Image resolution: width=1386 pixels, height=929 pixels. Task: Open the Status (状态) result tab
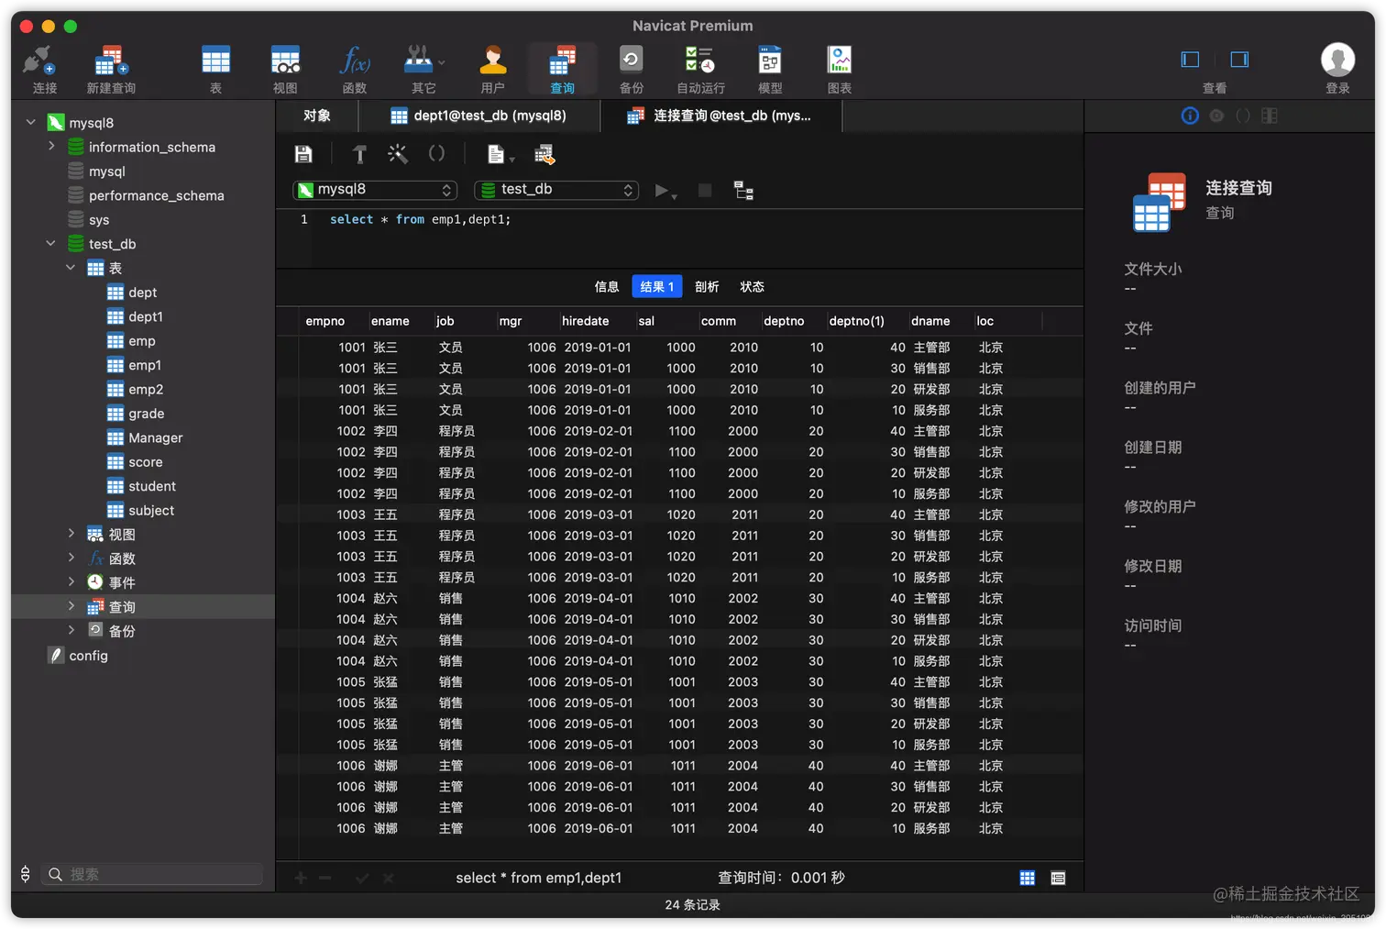752,287
